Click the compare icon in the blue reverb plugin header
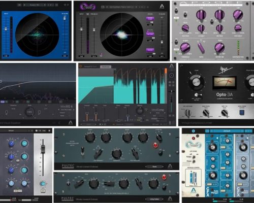The width and height of the screenshot is (254, 203). pos(19,5)
